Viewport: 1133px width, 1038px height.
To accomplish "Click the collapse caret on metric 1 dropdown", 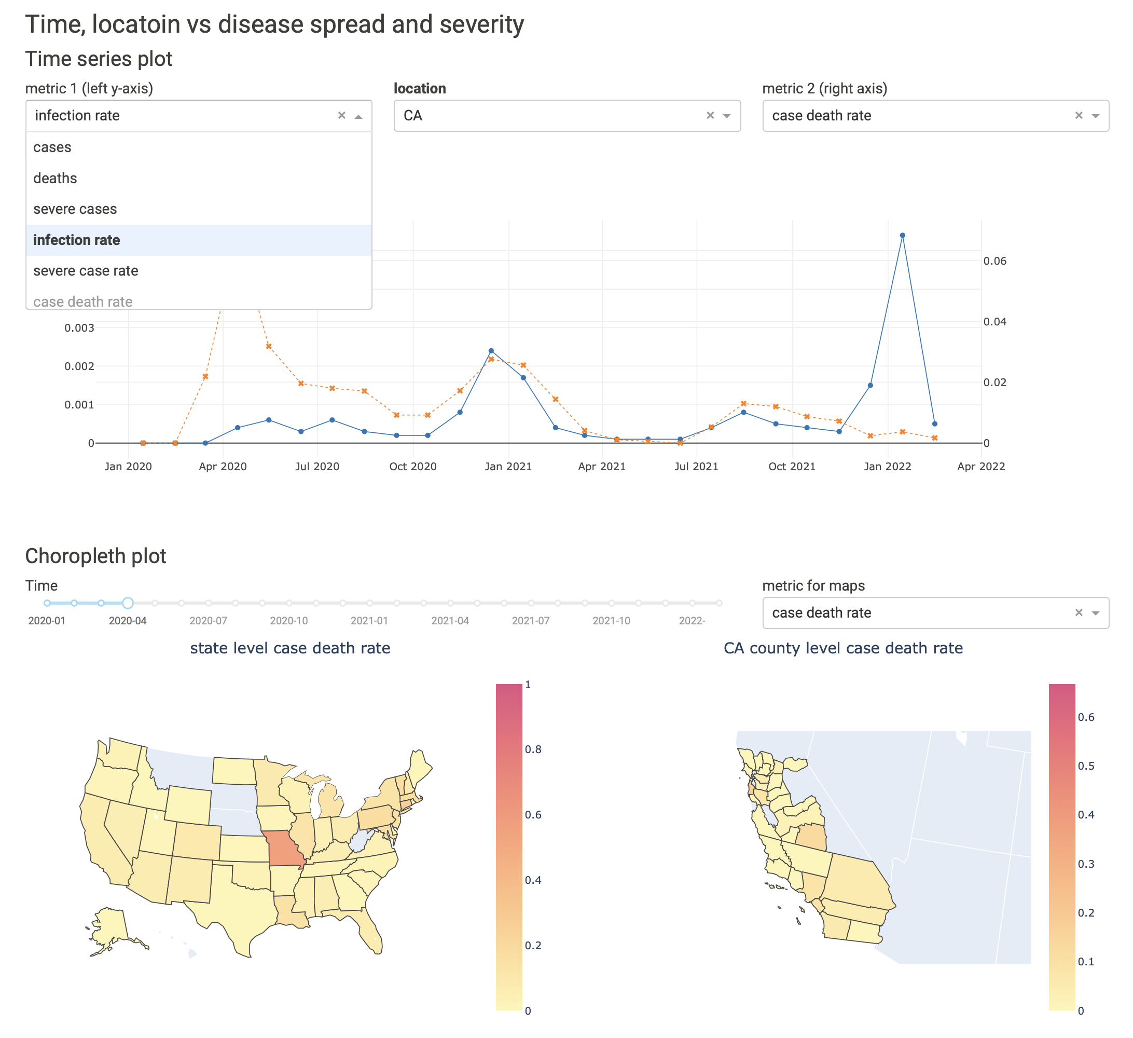I will [360, 116].
